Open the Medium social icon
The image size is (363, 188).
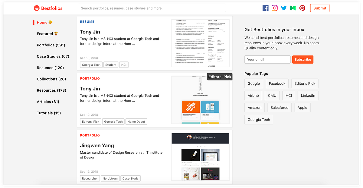pyautogui.click(x=293, y=8)
